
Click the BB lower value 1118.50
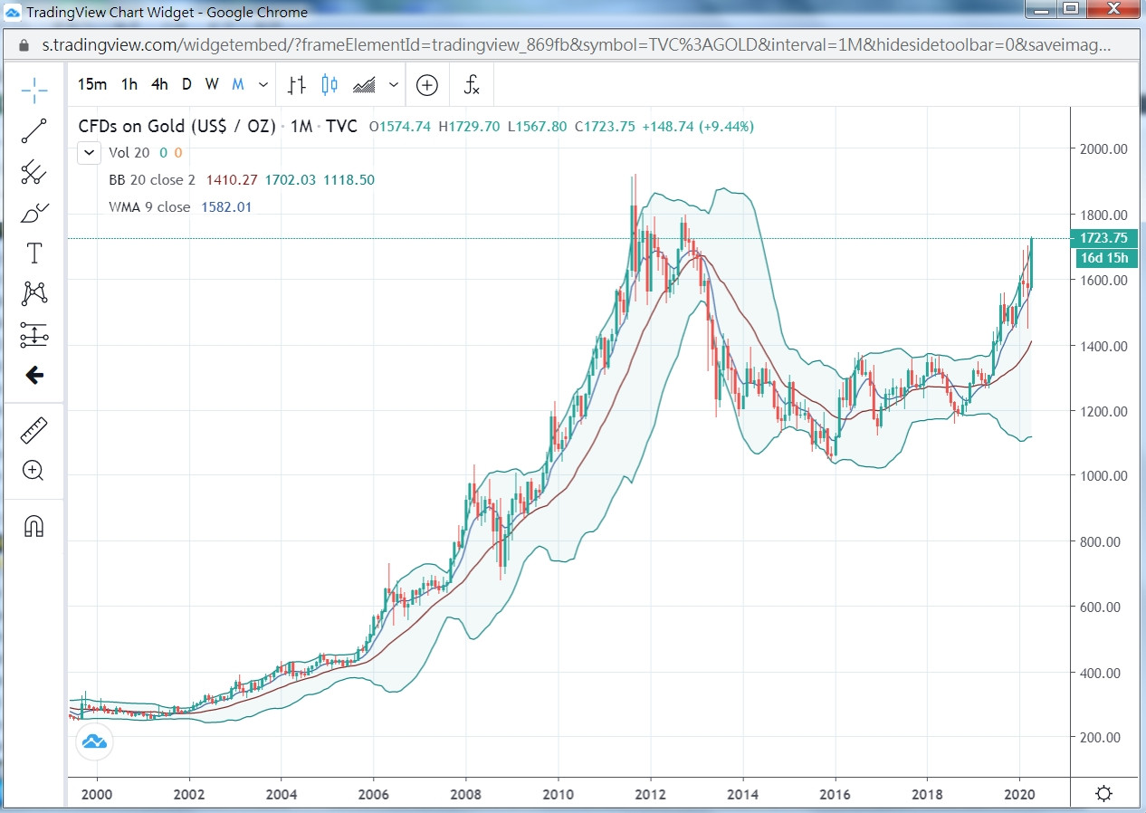349,180
